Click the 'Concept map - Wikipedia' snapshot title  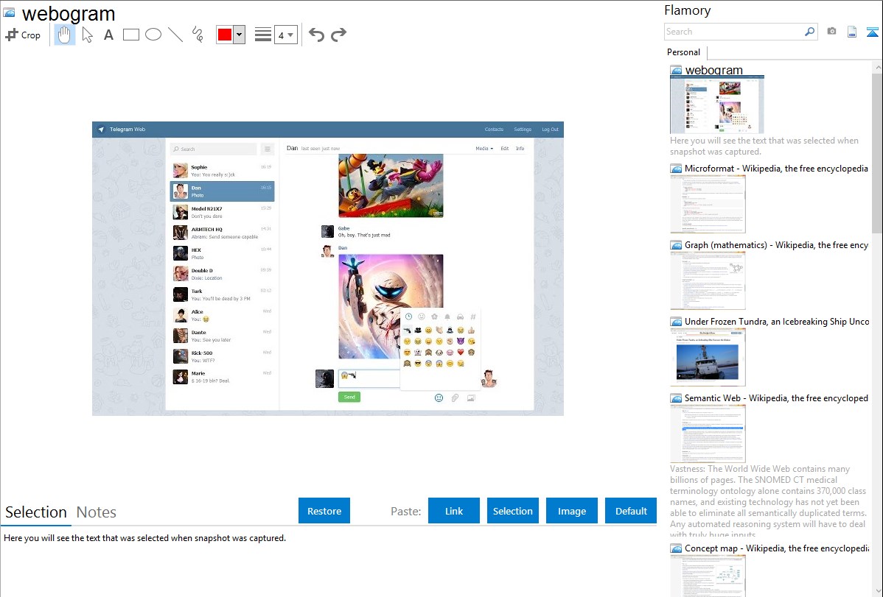(776, 548)
